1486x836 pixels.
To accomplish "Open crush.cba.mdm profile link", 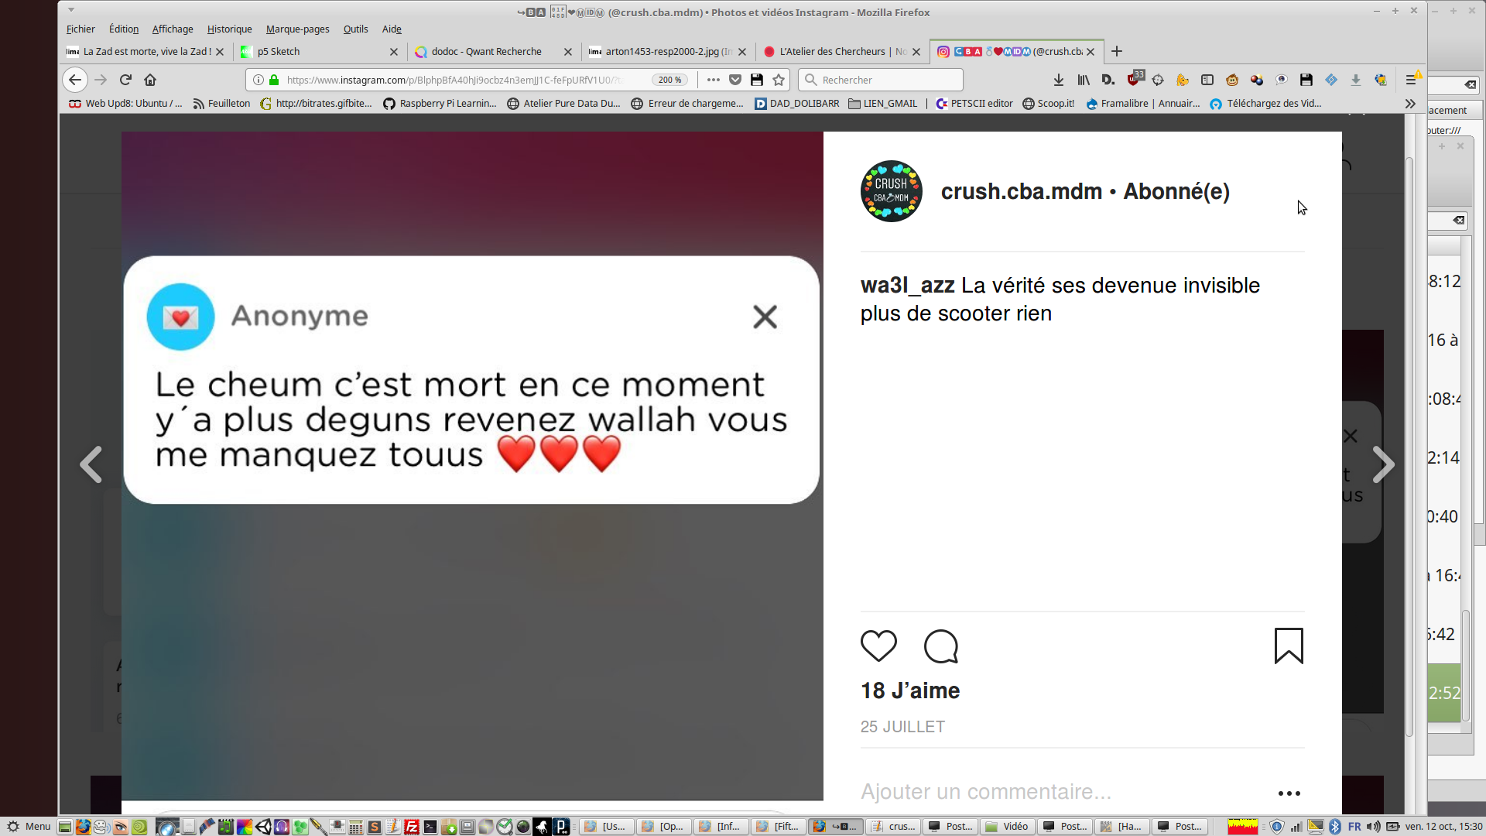I will [1021, 191].
